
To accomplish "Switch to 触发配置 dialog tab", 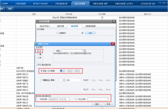I will click(75, 26).
